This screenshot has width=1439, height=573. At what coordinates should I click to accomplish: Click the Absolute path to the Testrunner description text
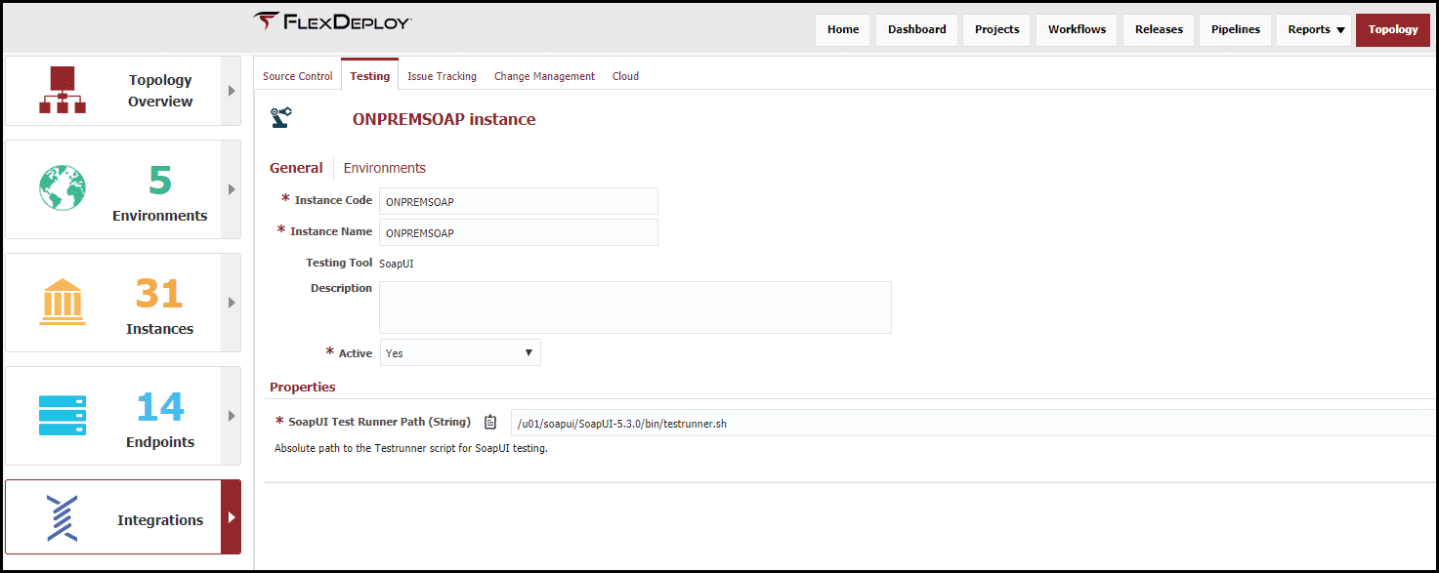click(411, 449)
